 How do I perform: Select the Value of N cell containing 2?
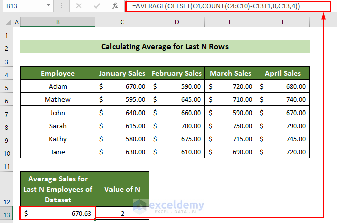(x=122, y=213)
